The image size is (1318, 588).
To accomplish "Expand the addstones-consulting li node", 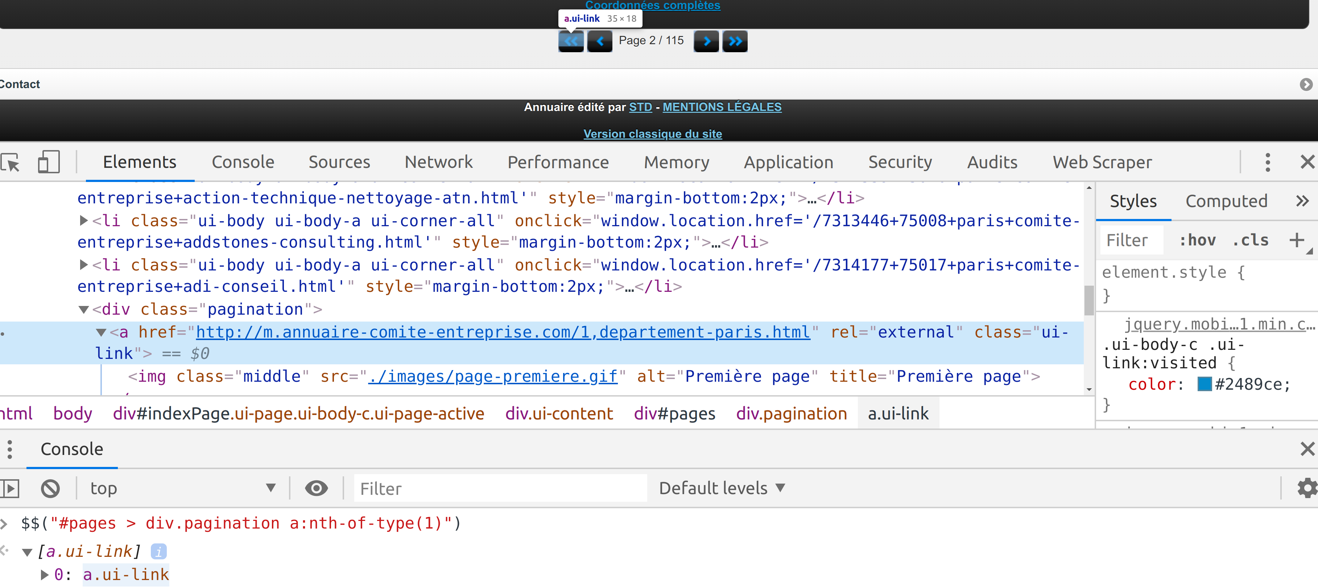I will [x=83, y=221].
